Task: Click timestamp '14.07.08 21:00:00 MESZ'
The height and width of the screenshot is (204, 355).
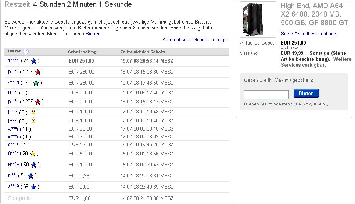Action: [147, 198]
